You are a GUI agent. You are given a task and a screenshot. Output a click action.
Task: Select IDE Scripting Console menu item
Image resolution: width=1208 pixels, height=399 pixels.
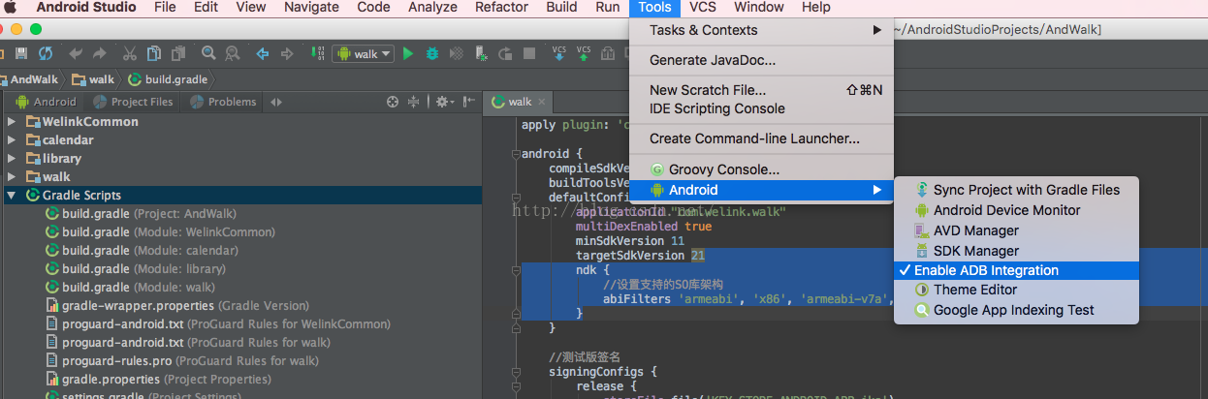[761, 108]
